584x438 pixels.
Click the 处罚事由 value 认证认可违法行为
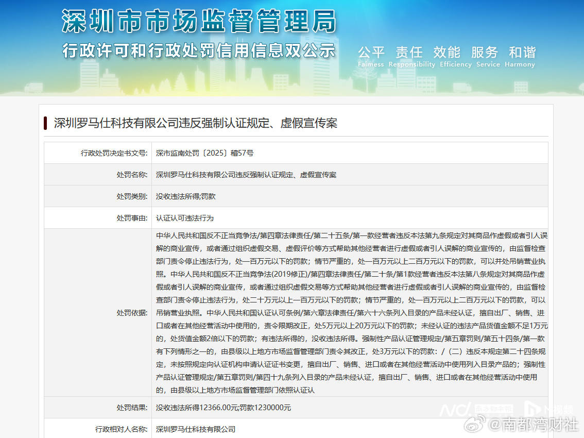pyautogui.click(x=185, y=218)
